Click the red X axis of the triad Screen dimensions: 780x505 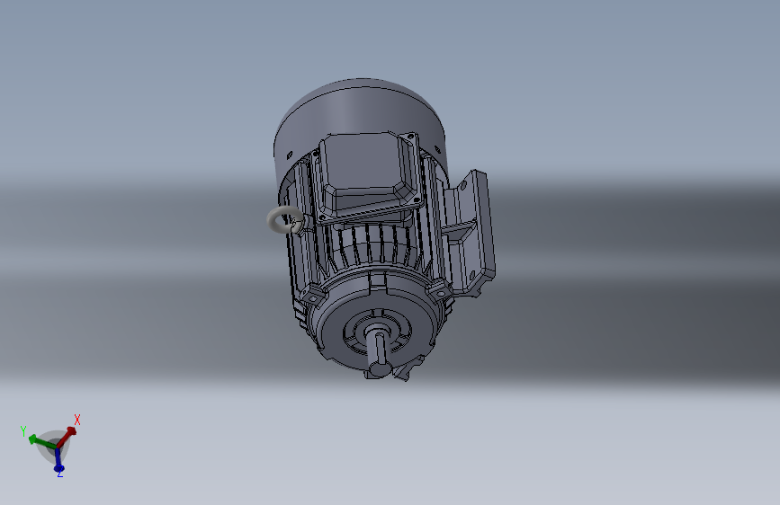pyautogui.click(x=67, y=437)
